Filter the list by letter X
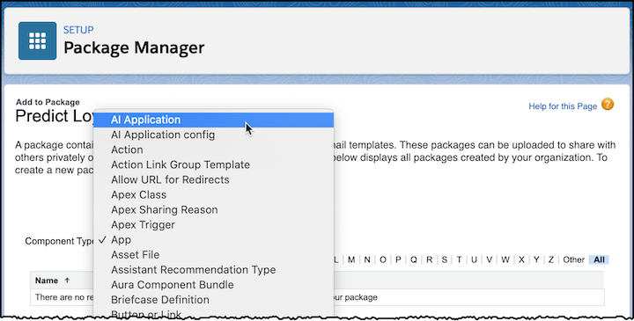The width and height of the screenshot is (634, 321). click(521, 259)
